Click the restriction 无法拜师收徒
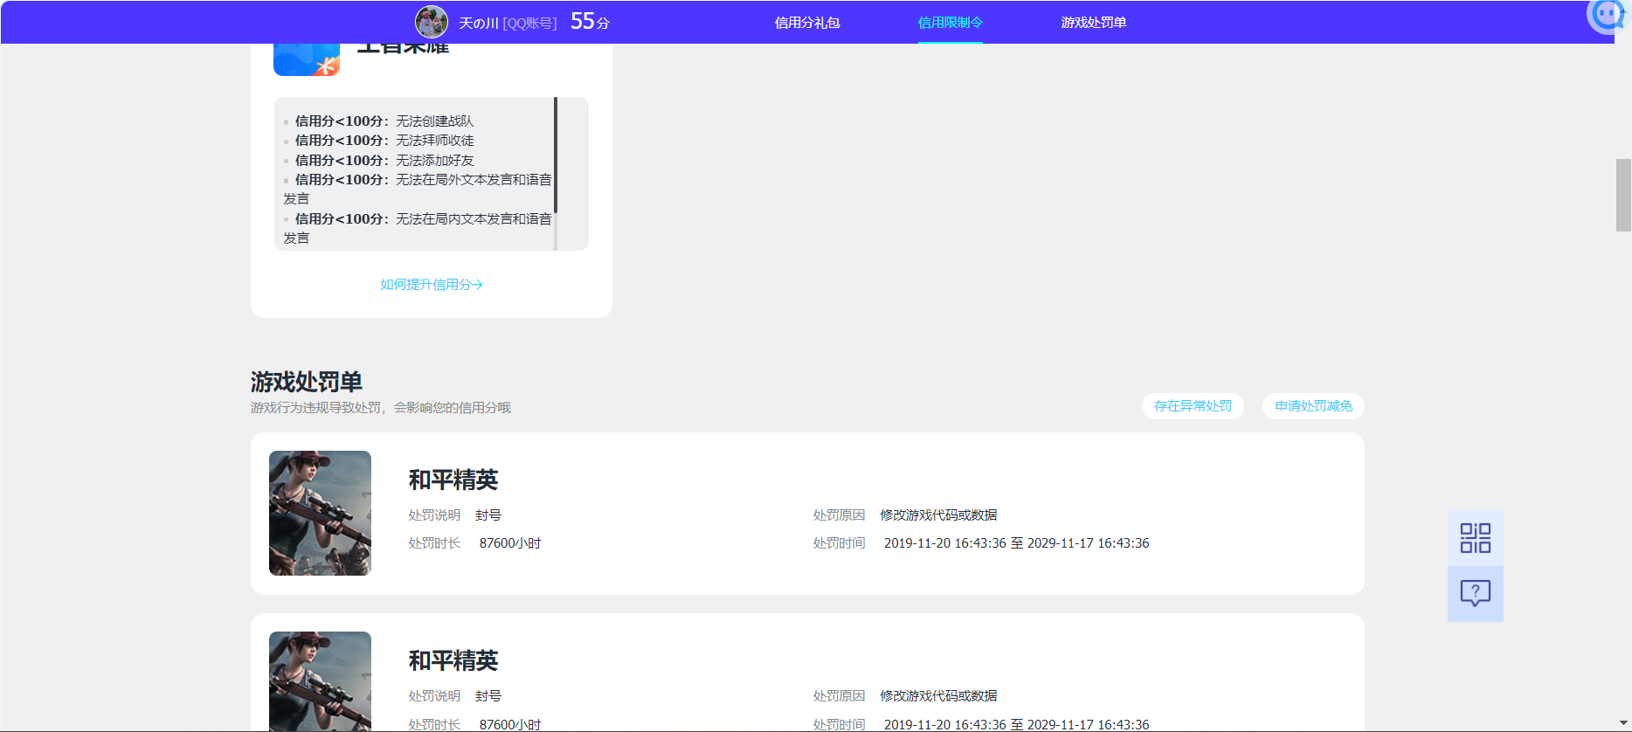This screenshot has width=1632, height=732. pyautogui.click(x=435, y=141)
